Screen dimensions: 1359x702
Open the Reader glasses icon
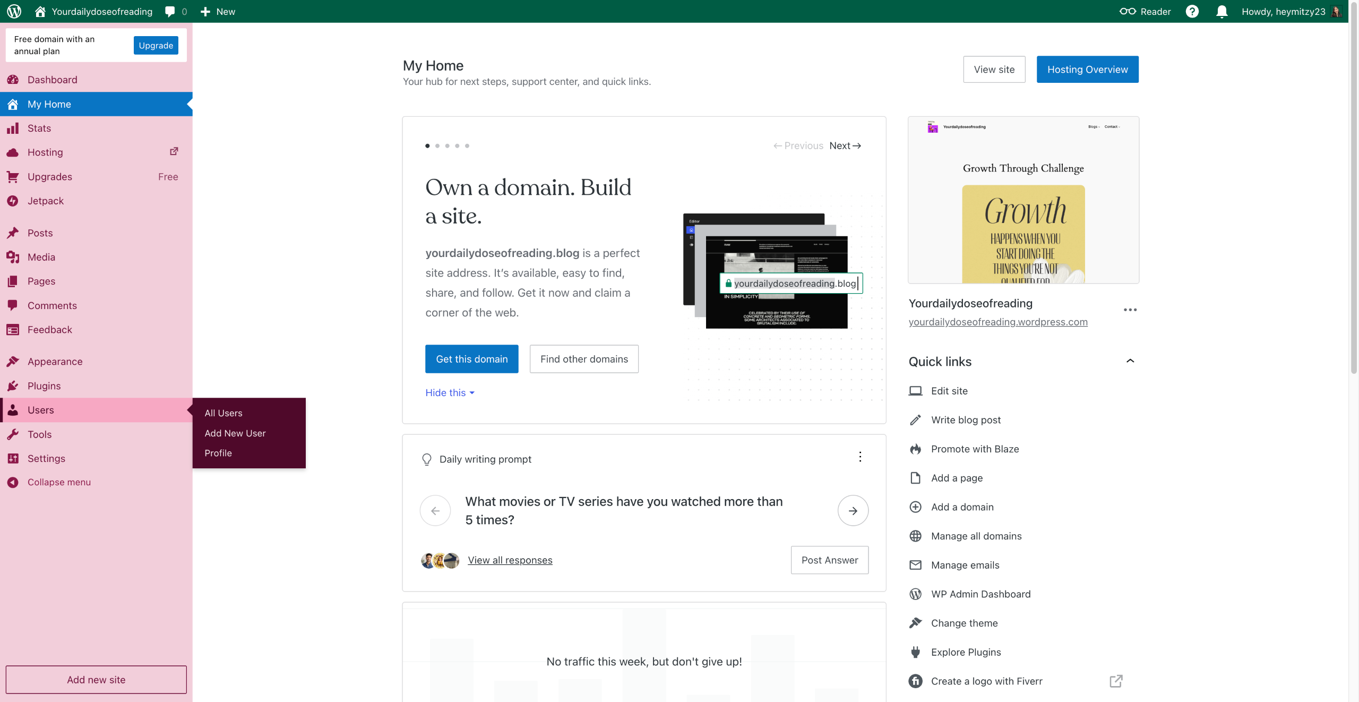click(x=1127, y=11)
